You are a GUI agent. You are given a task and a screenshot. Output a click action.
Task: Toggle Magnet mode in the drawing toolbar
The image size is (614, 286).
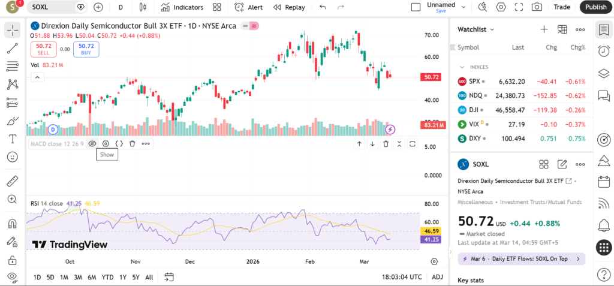tap(12, 224)
